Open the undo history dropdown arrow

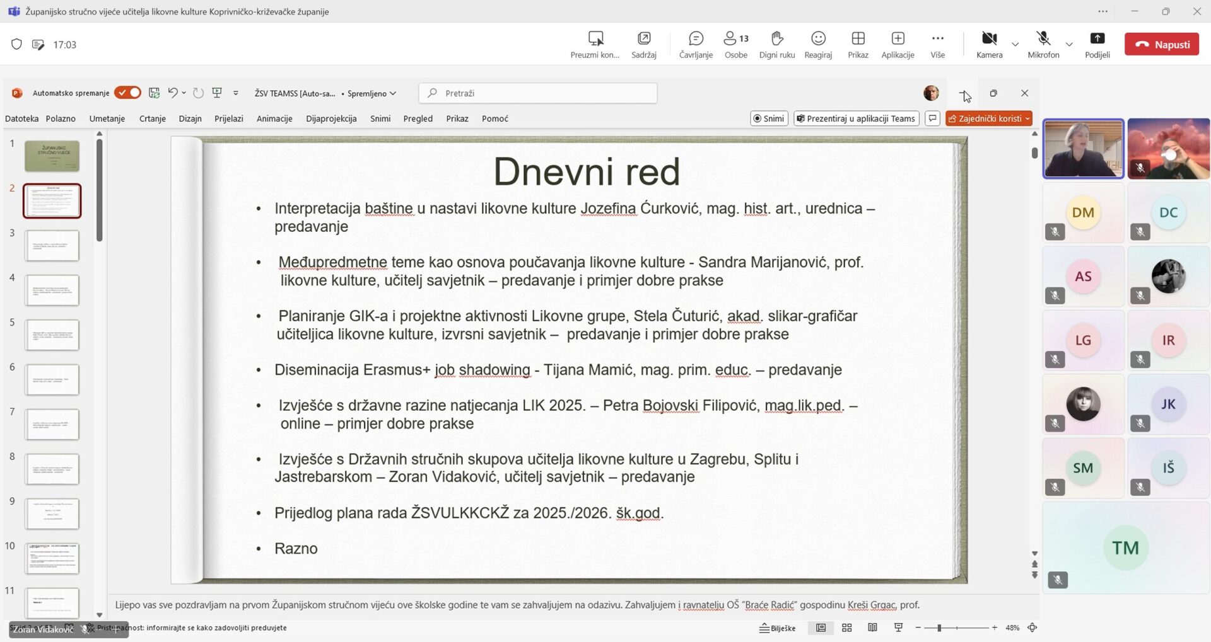(x=184, y=93)
